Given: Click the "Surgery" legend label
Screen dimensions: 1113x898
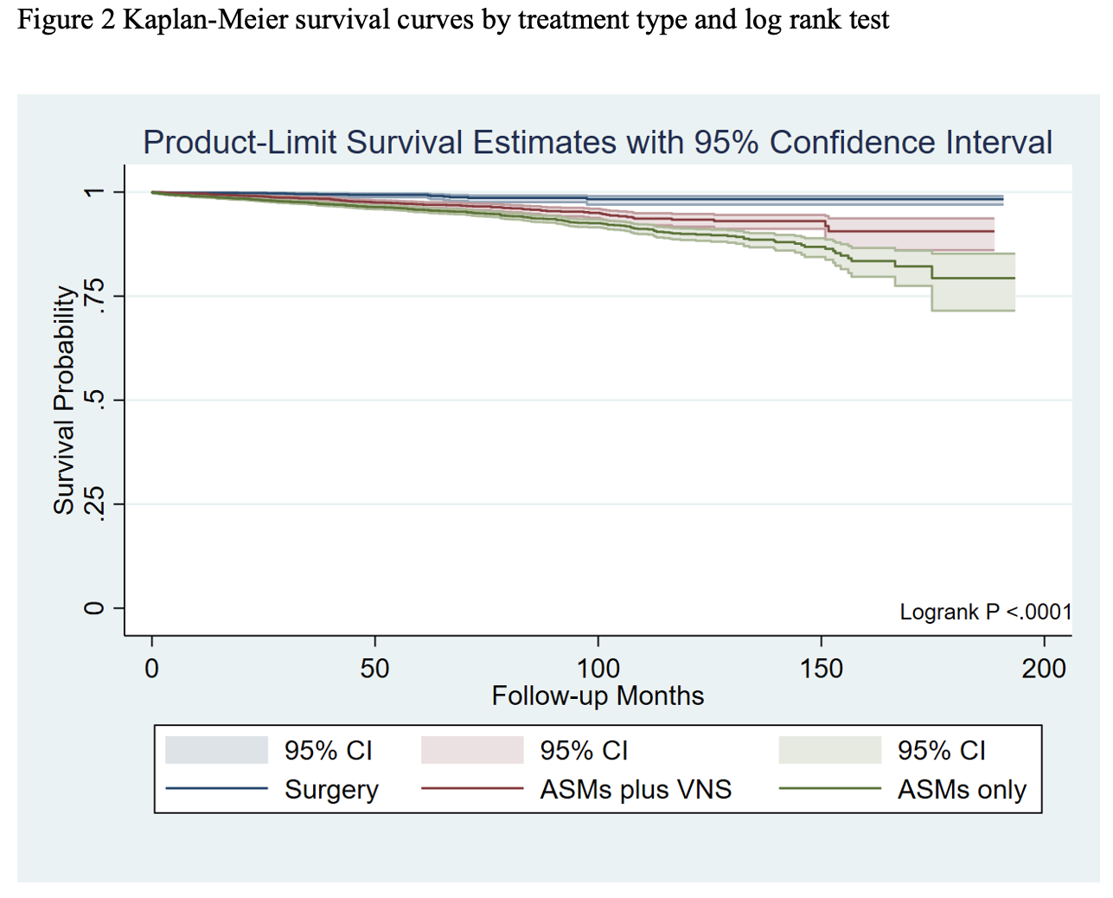Looking at the screenshot, I should pos(331,790).
